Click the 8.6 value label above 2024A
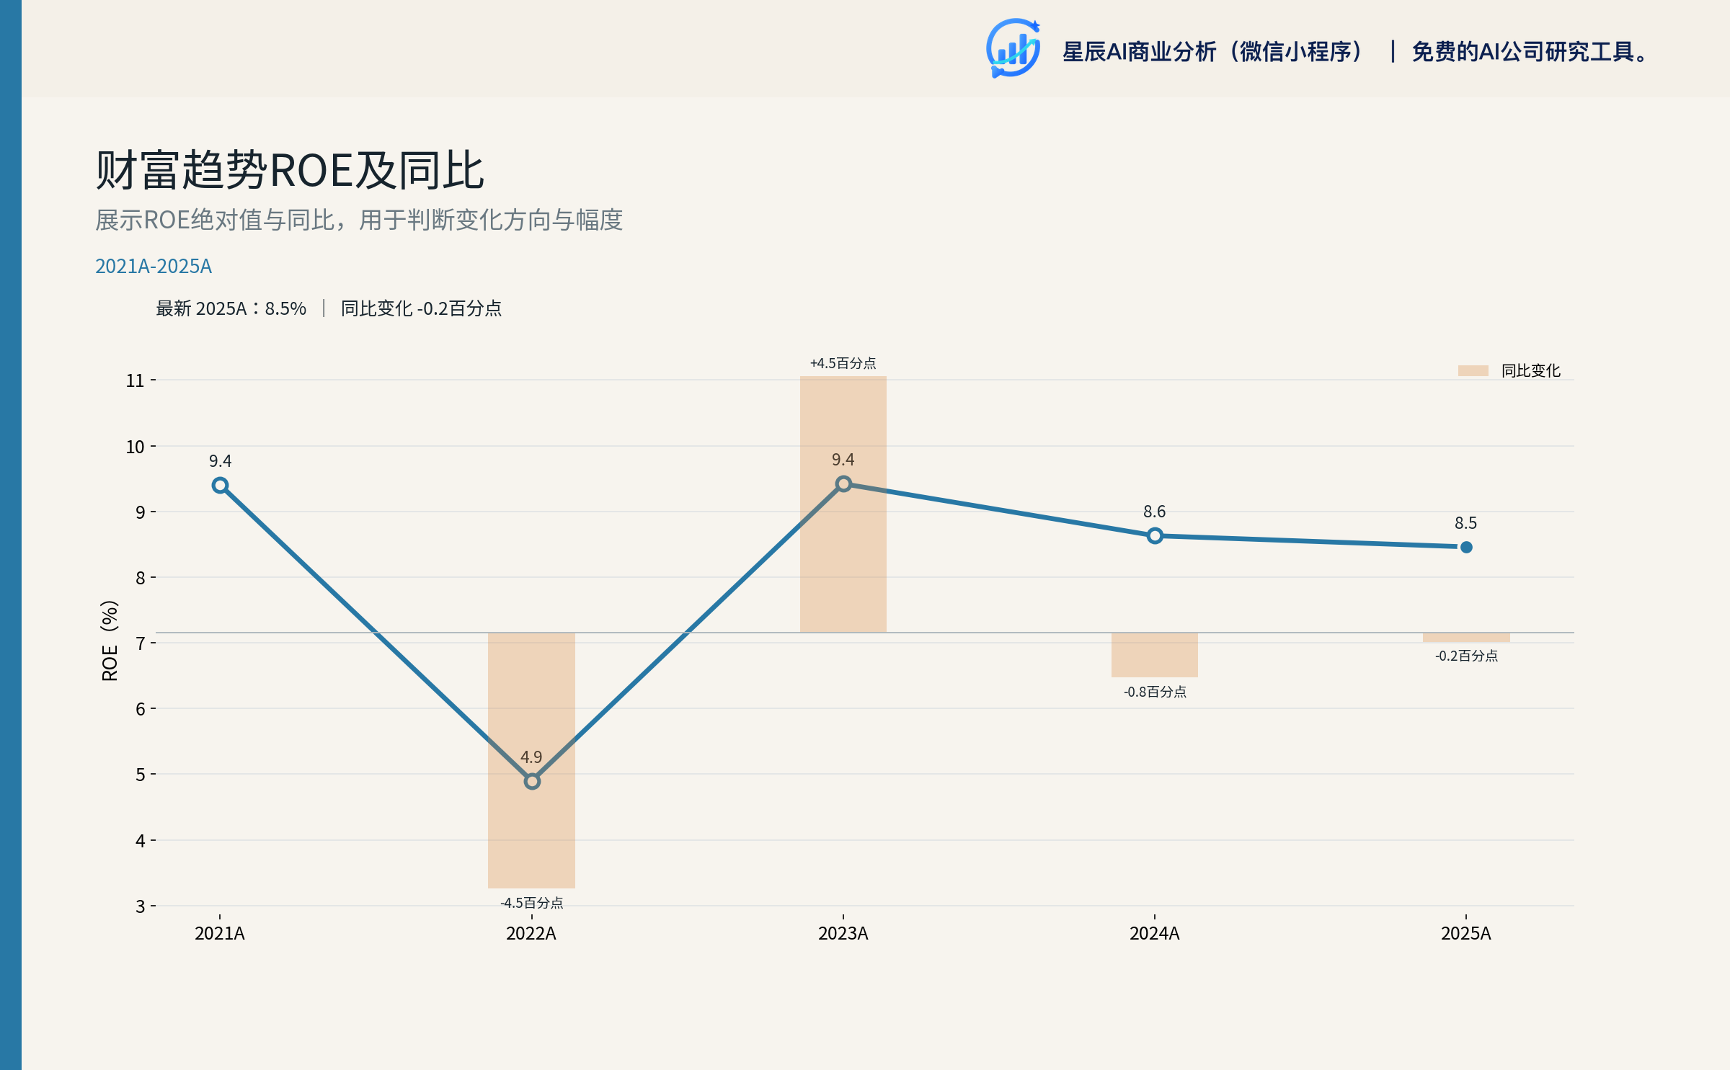Image resolution: width=1730 pixels, height=1070 pixels. coord(1155,512)
